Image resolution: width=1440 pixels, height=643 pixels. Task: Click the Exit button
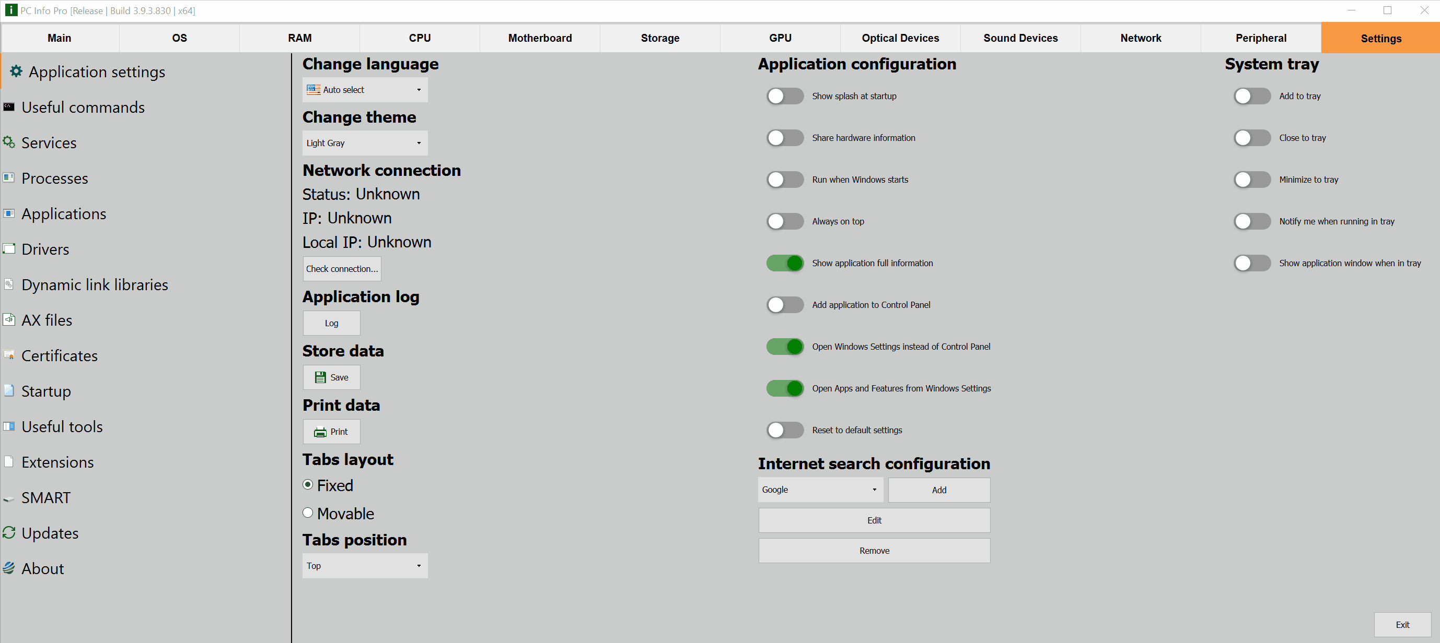(x=1402, y=625)
